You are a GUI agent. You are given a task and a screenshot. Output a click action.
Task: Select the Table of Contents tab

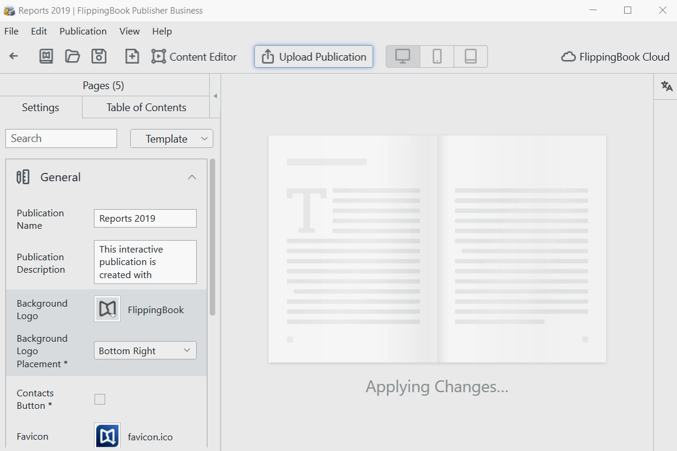click(146, 108)
